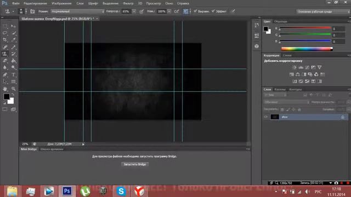Open the brush preset picker arrow

tap(26, 11)
